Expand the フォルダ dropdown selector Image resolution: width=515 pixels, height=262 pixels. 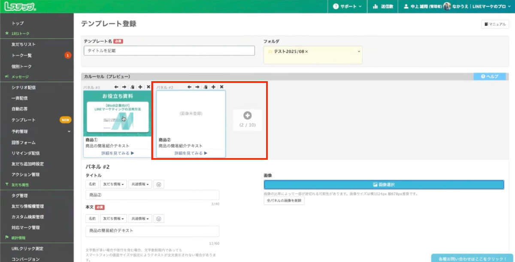358,52
